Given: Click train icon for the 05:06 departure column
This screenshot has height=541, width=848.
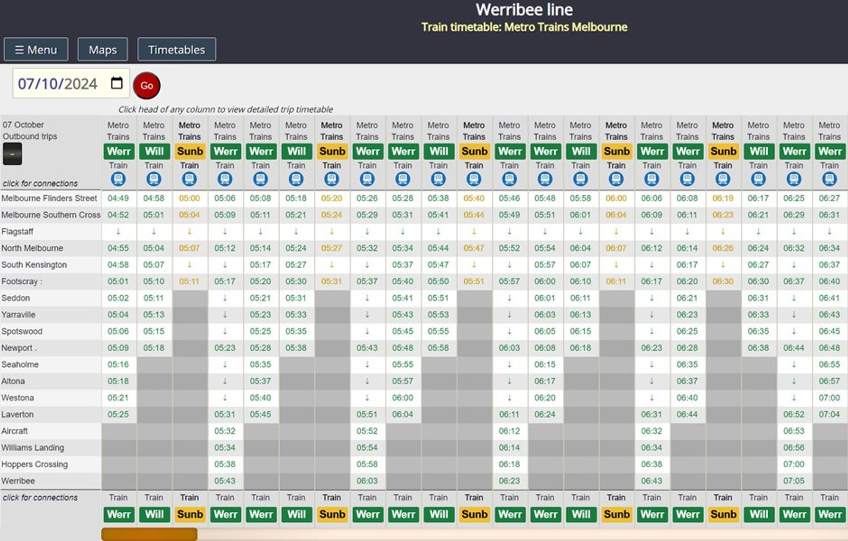Looking at the screenshot, I should pos(225,179).
